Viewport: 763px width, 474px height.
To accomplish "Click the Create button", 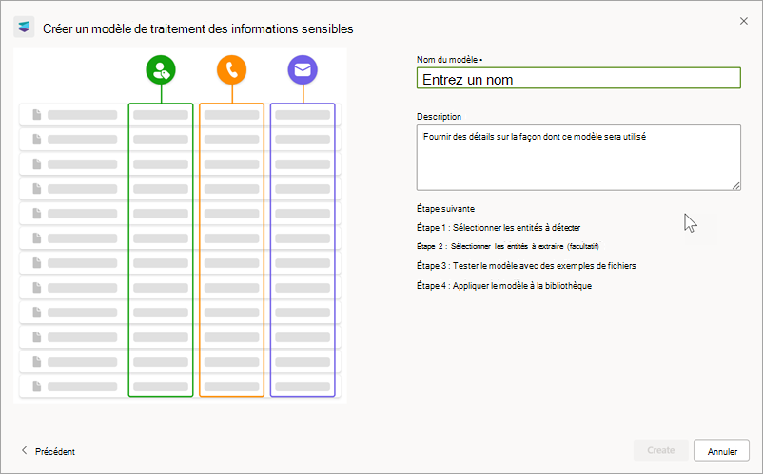I will pyautogui.click(x=661, y=450).
